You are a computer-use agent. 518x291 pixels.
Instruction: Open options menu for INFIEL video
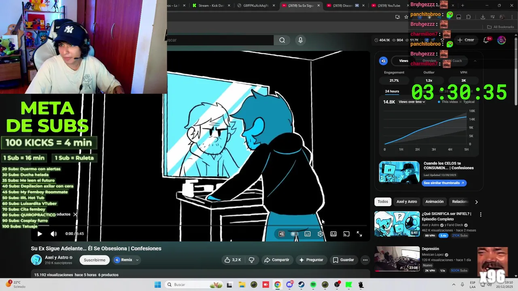coord(480,215)
